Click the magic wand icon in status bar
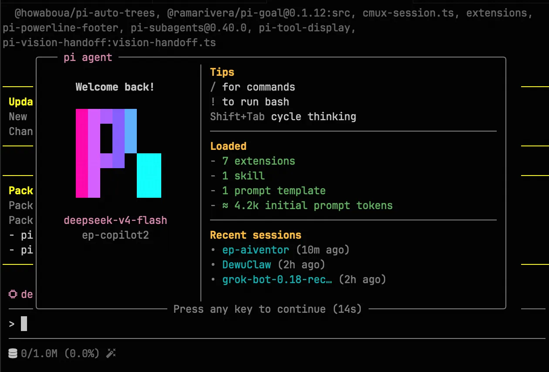The width and height of the screenshot is (549, 372). click(111, 353)
